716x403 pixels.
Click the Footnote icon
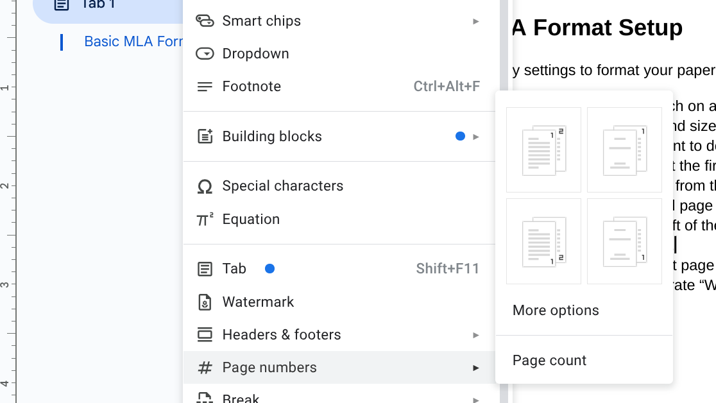tap(205, 87)
